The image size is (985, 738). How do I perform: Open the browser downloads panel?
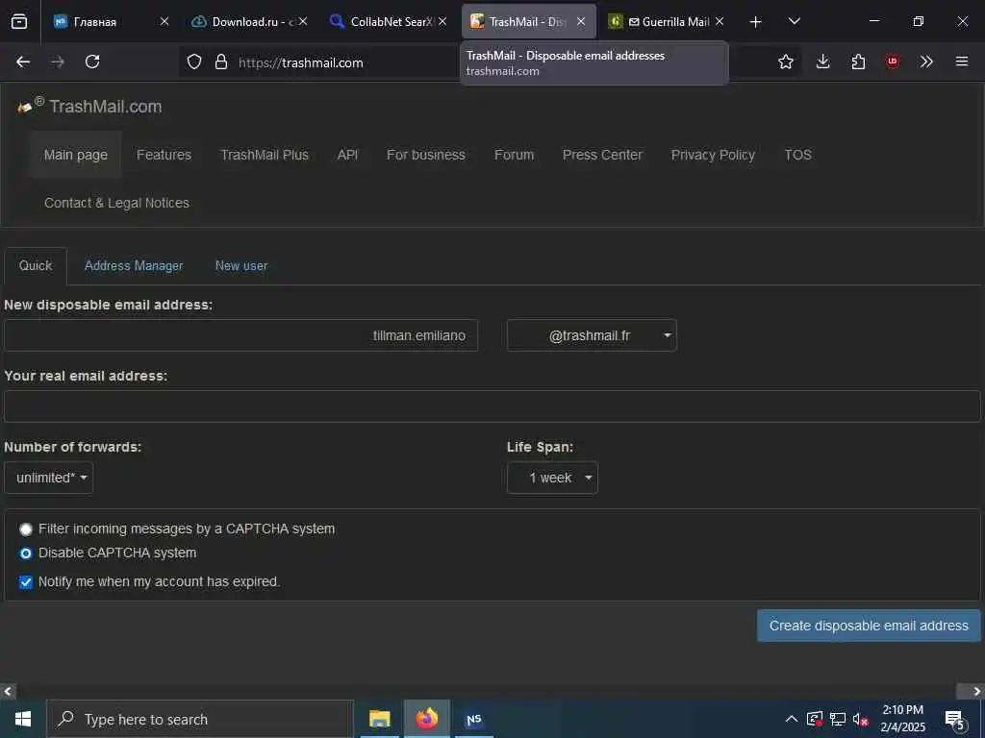tap(823, 61)
